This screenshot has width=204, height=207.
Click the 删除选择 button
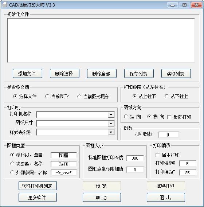point(64,73)
